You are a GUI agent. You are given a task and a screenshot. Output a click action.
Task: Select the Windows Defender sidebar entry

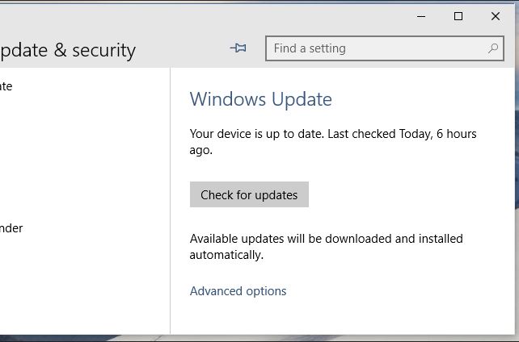11,228
